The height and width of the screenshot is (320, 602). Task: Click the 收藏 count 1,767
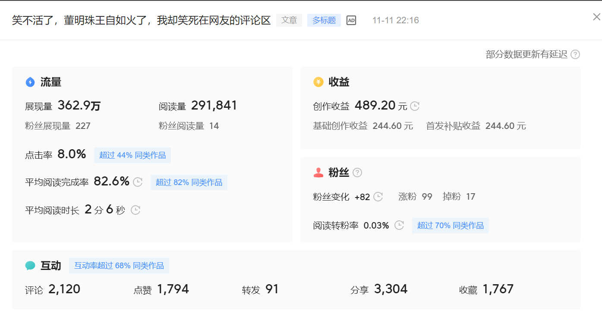(498, 289)
